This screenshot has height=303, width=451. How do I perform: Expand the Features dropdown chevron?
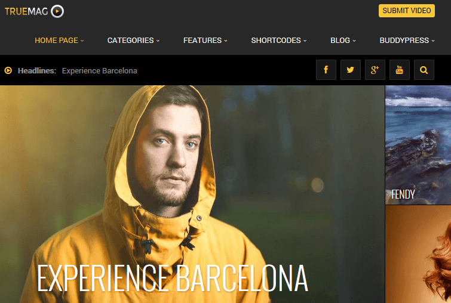(226, 41)
